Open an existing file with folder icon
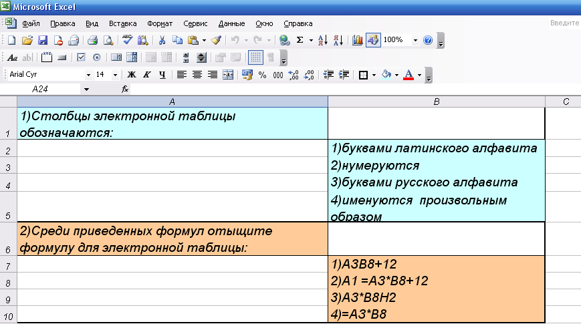581x324 pixels. click(x=27, y=40)
